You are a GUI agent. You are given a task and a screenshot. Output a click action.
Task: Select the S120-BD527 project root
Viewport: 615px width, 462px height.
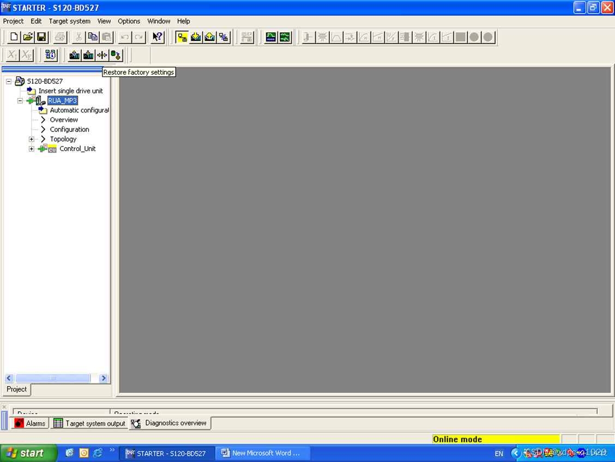pyautogui.click(x=45, y=81)
